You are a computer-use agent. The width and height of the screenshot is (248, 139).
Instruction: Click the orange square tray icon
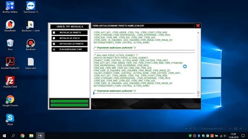click(x=212, y=136)
